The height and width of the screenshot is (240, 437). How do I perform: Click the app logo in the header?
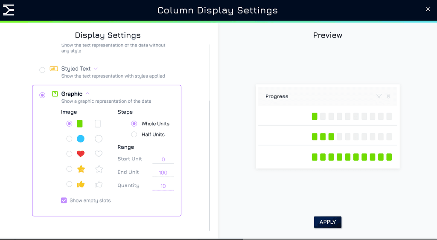pyautogui.click(x=9, y=10)
